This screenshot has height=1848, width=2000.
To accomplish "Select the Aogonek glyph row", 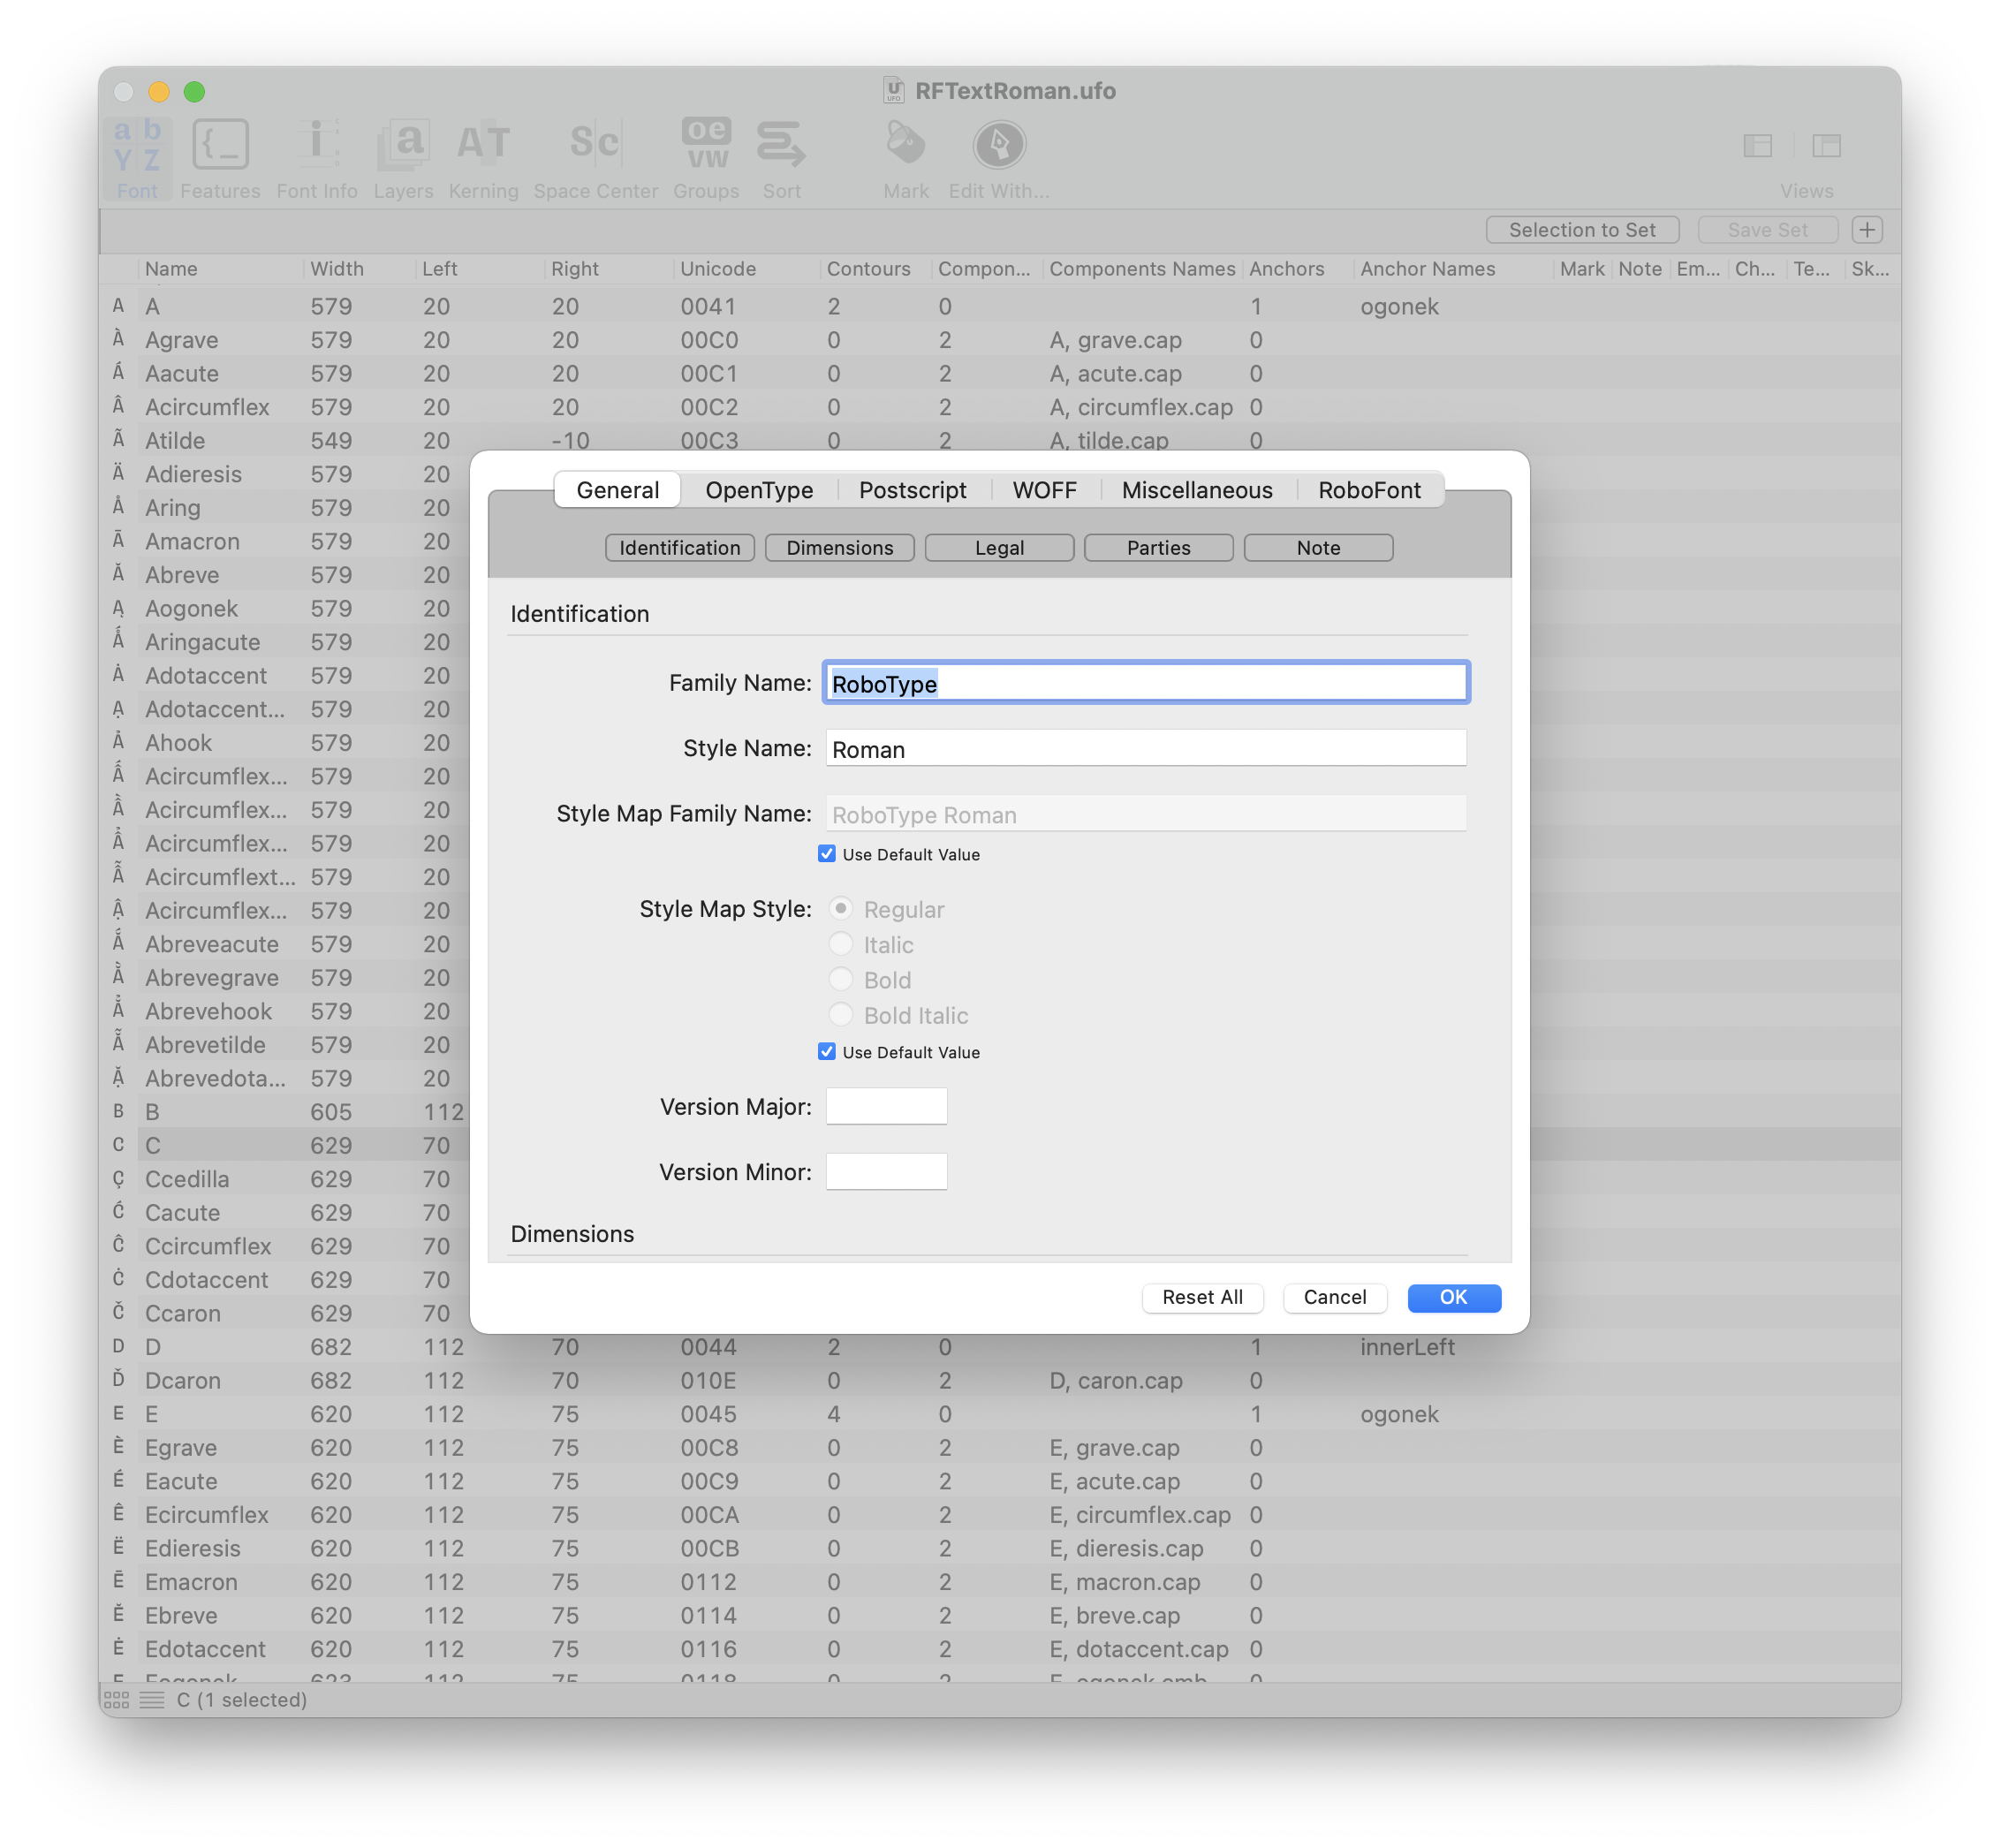I will tap(285, 609).
